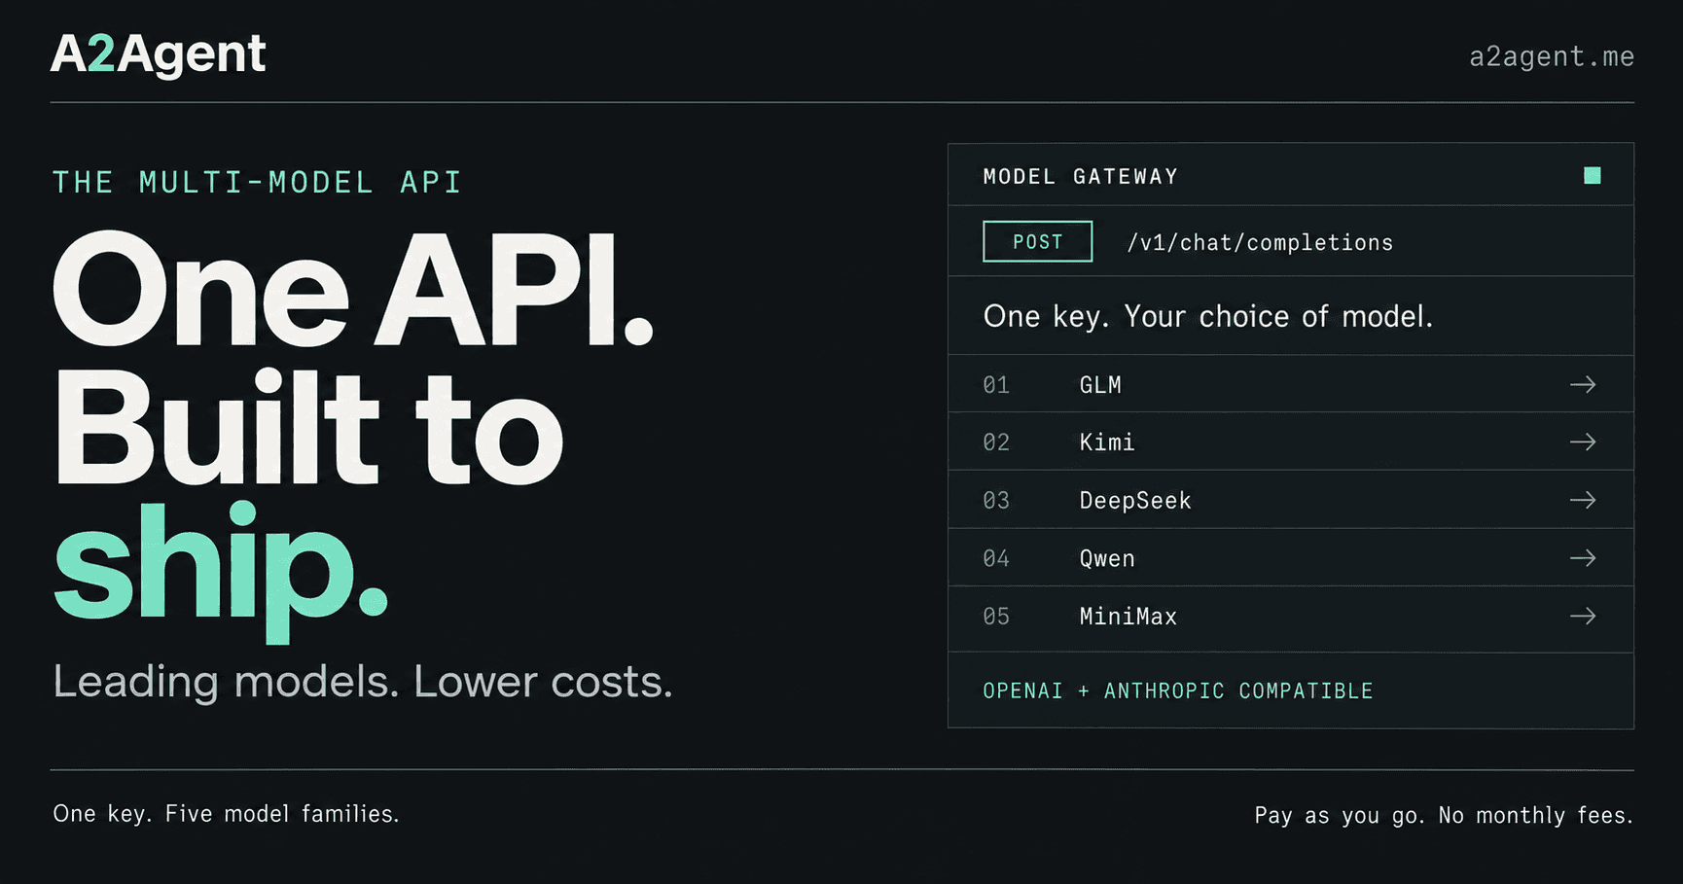Click 'THE MULTI-MODEL API' tagline

[257, 183]
